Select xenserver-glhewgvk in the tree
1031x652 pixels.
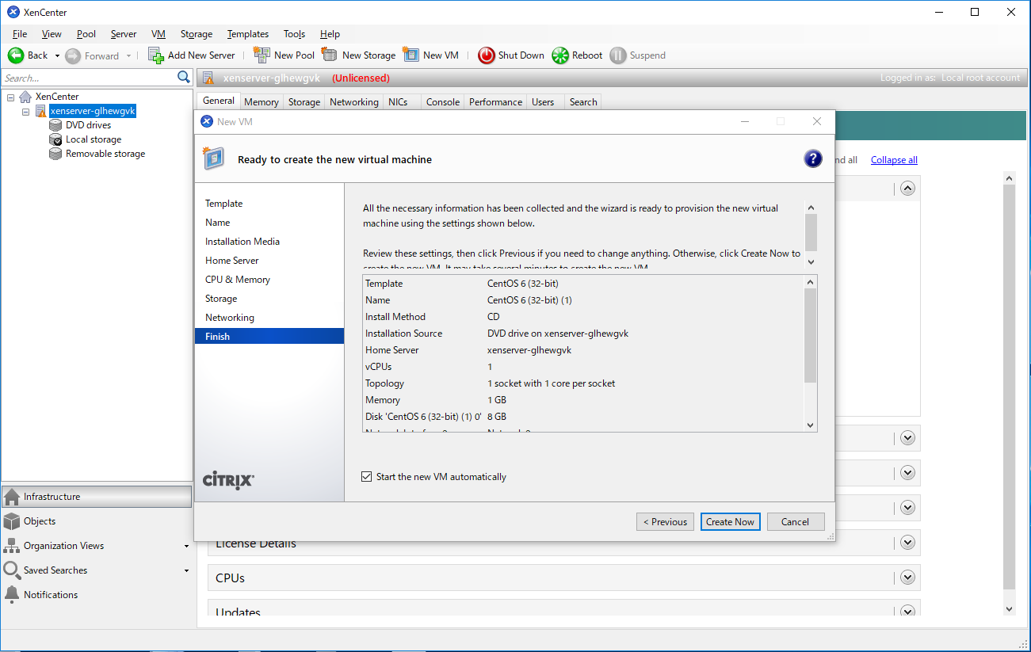point(93,111)
